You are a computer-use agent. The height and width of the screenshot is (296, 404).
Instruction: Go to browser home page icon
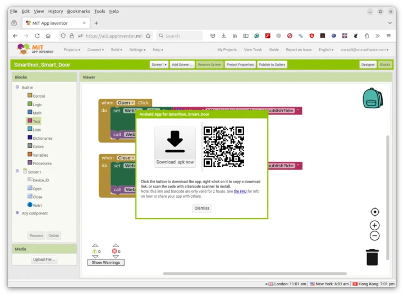click(x=48, y=36)
